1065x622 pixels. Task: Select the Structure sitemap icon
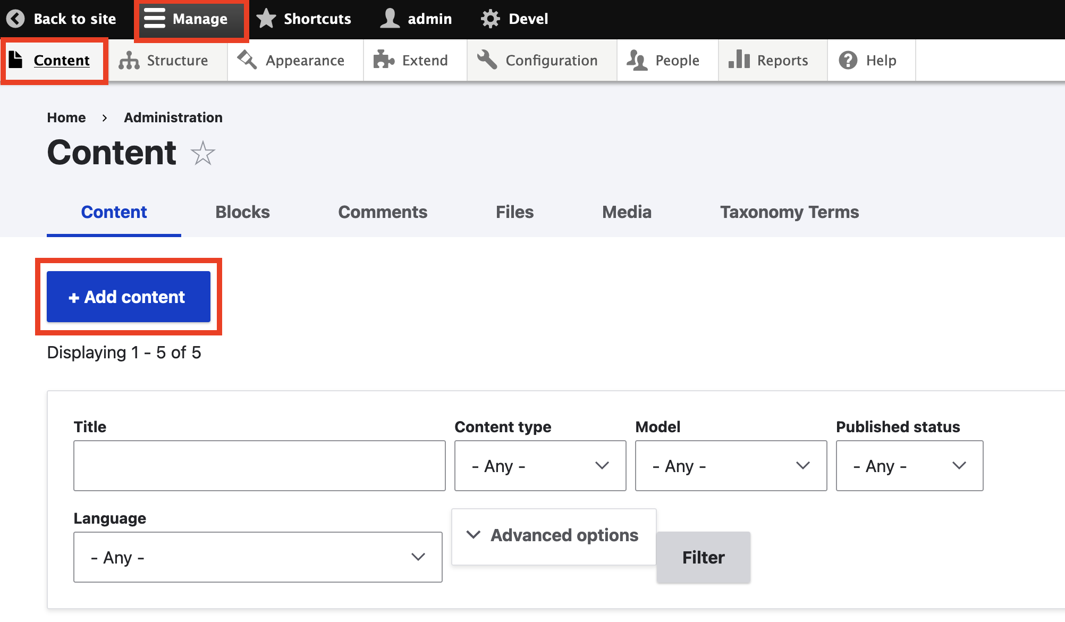(x=129, y=60)
